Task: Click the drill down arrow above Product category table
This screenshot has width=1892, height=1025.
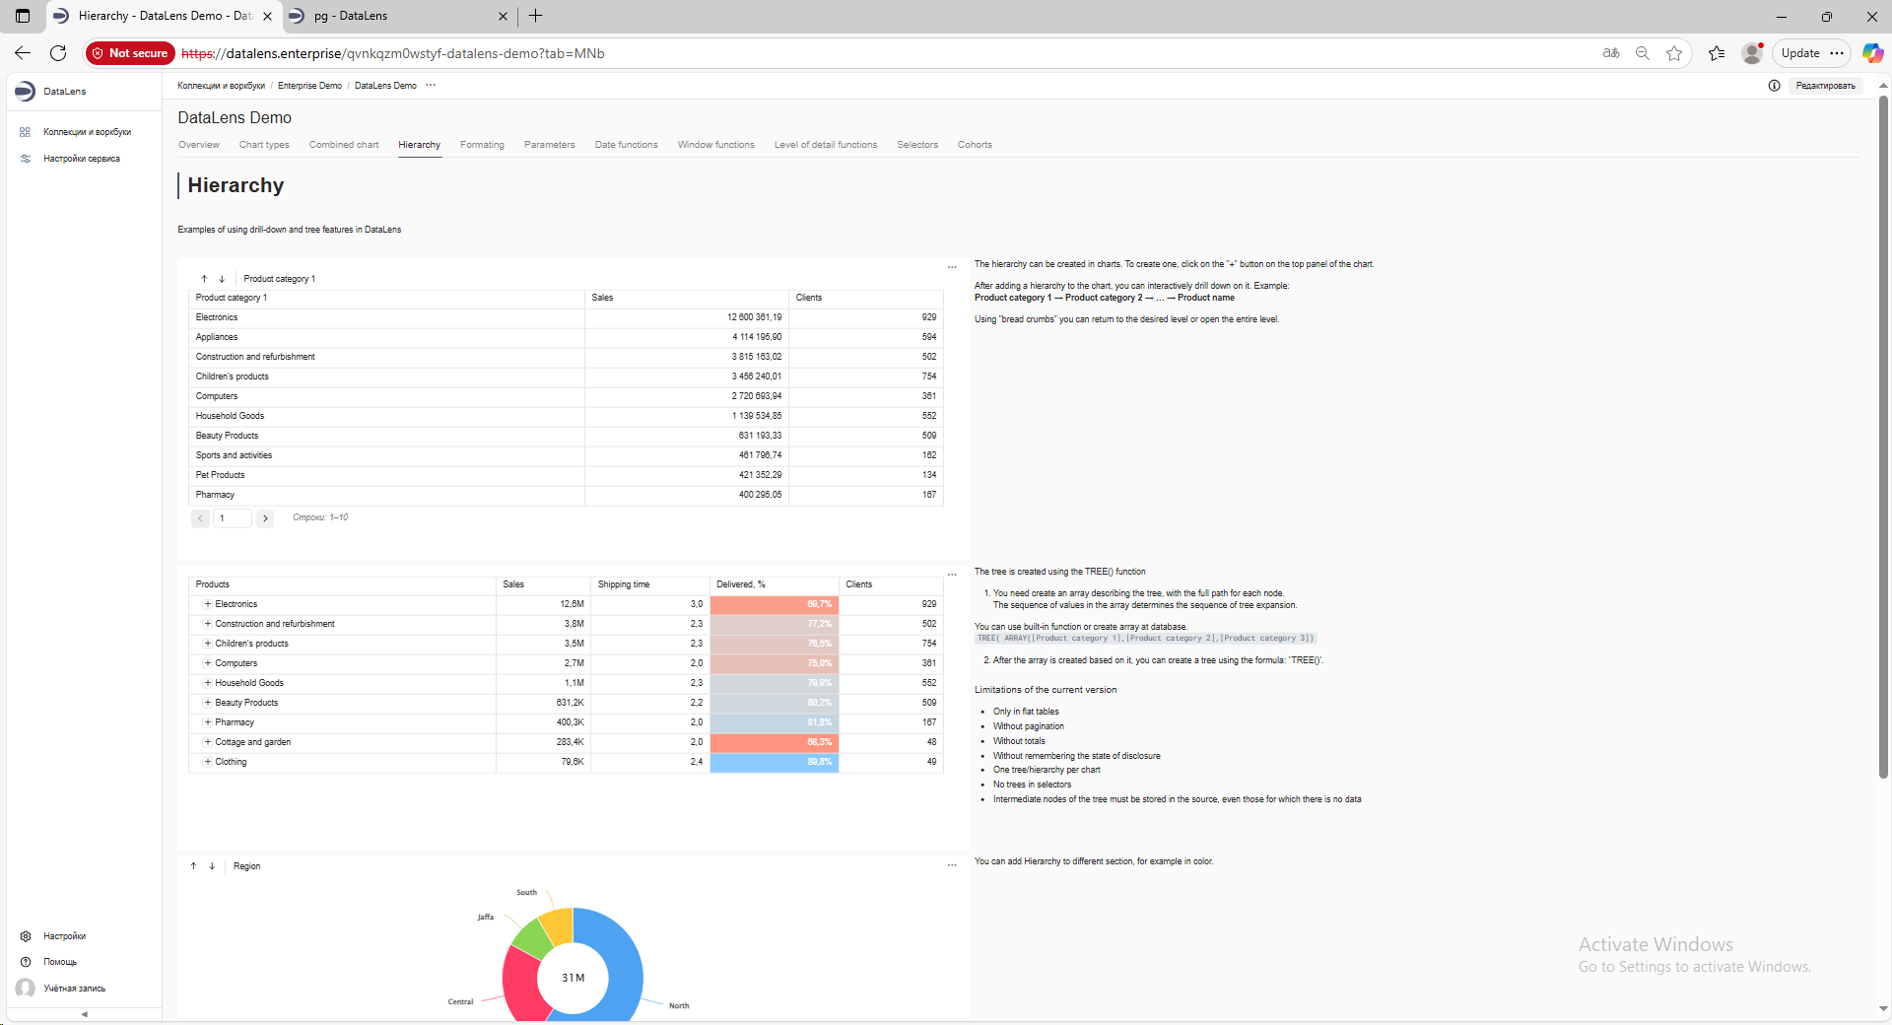Action: (222, 279)
